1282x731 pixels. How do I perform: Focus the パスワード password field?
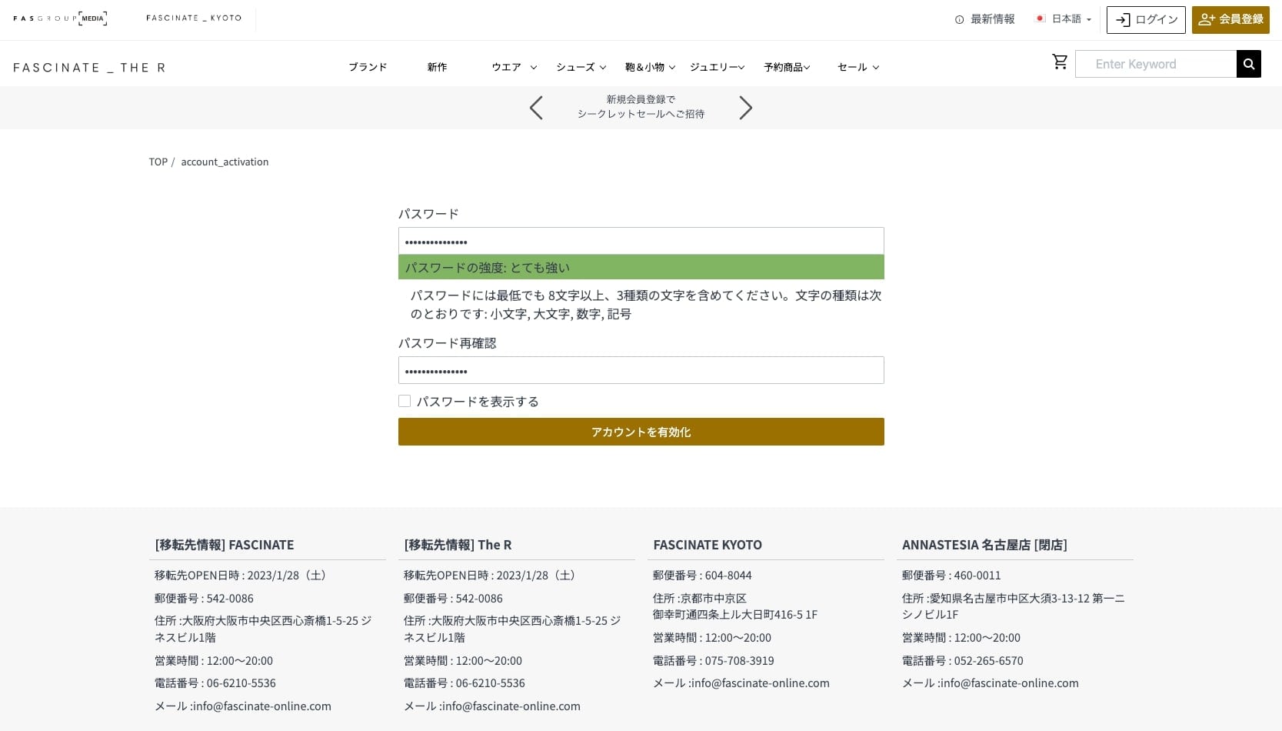point(641,241)
